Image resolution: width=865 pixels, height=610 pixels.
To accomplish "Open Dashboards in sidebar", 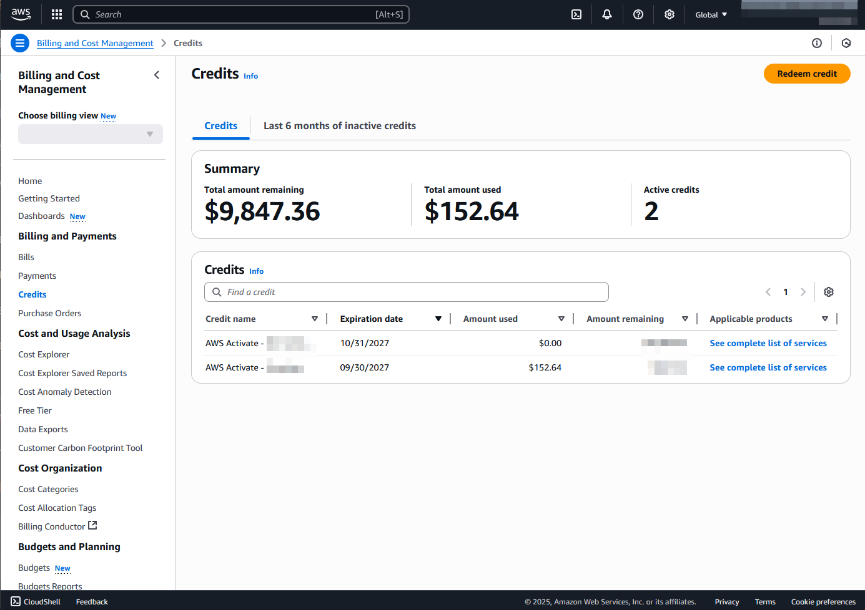I will tap(41, 216).
